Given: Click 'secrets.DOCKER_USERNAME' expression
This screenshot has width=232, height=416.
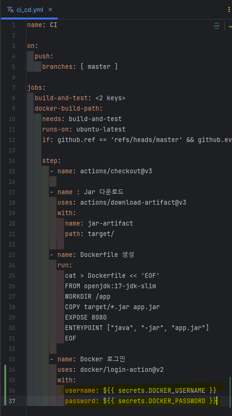Looking at the screenshot, I should (161, 390).
